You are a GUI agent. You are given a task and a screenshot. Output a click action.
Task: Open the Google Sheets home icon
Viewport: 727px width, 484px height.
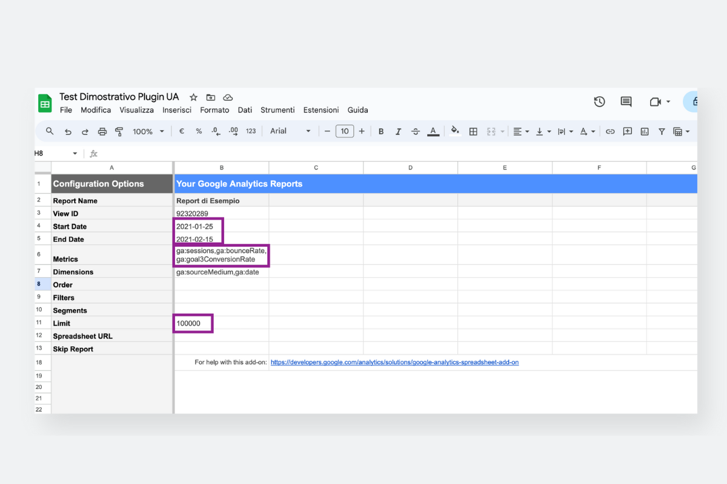[45, 103]
